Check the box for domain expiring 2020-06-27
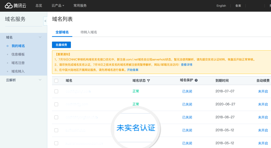Viewport: 271px width, 148px height. point(56,104)
